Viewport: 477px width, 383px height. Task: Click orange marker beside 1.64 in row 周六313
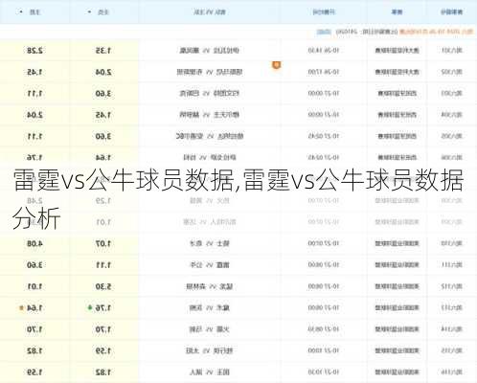(21, 308)
